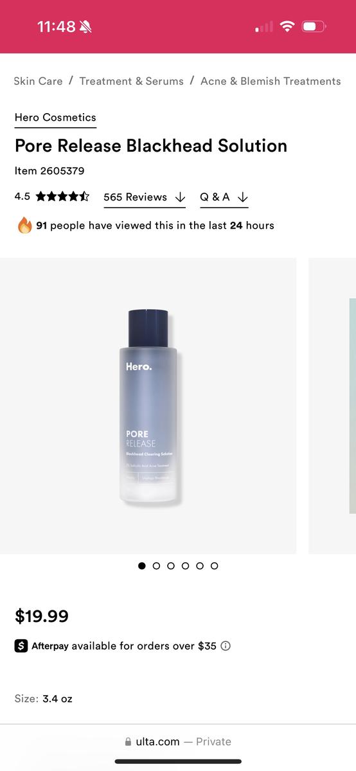Jump to the Q & A section

click(x=215, y=197)
